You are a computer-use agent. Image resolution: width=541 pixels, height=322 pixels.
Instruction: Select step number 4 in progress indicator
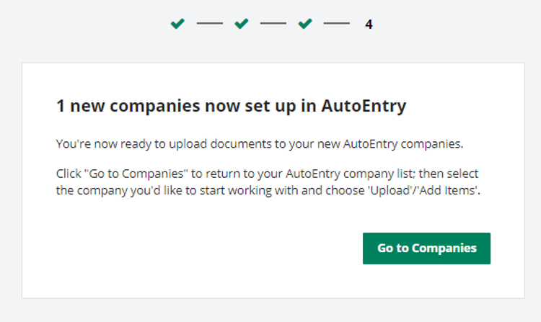tap(369, 24)
